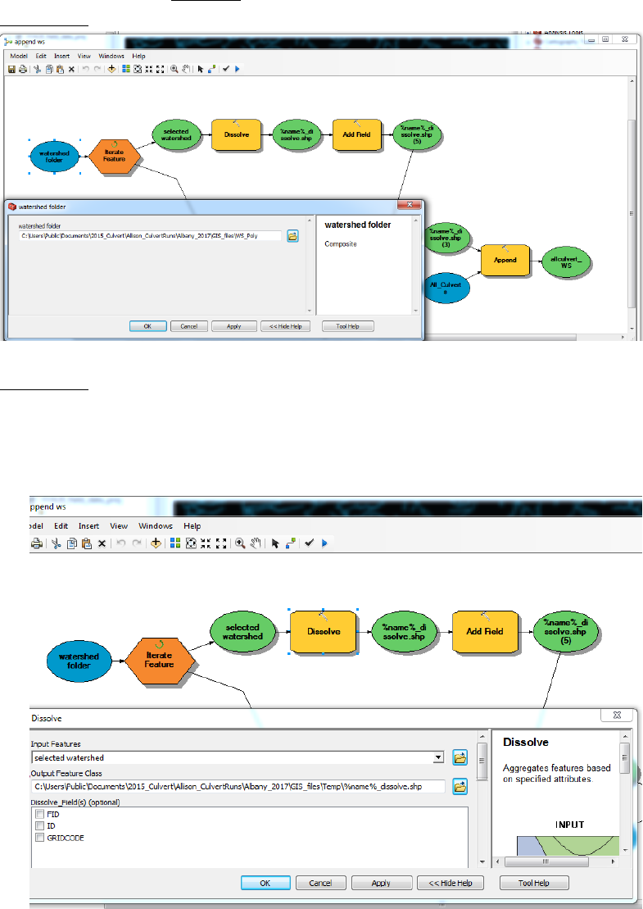Viewport: 643px width, 909px height.
Task: Close the Dissolve dialog
Action: 616,716
